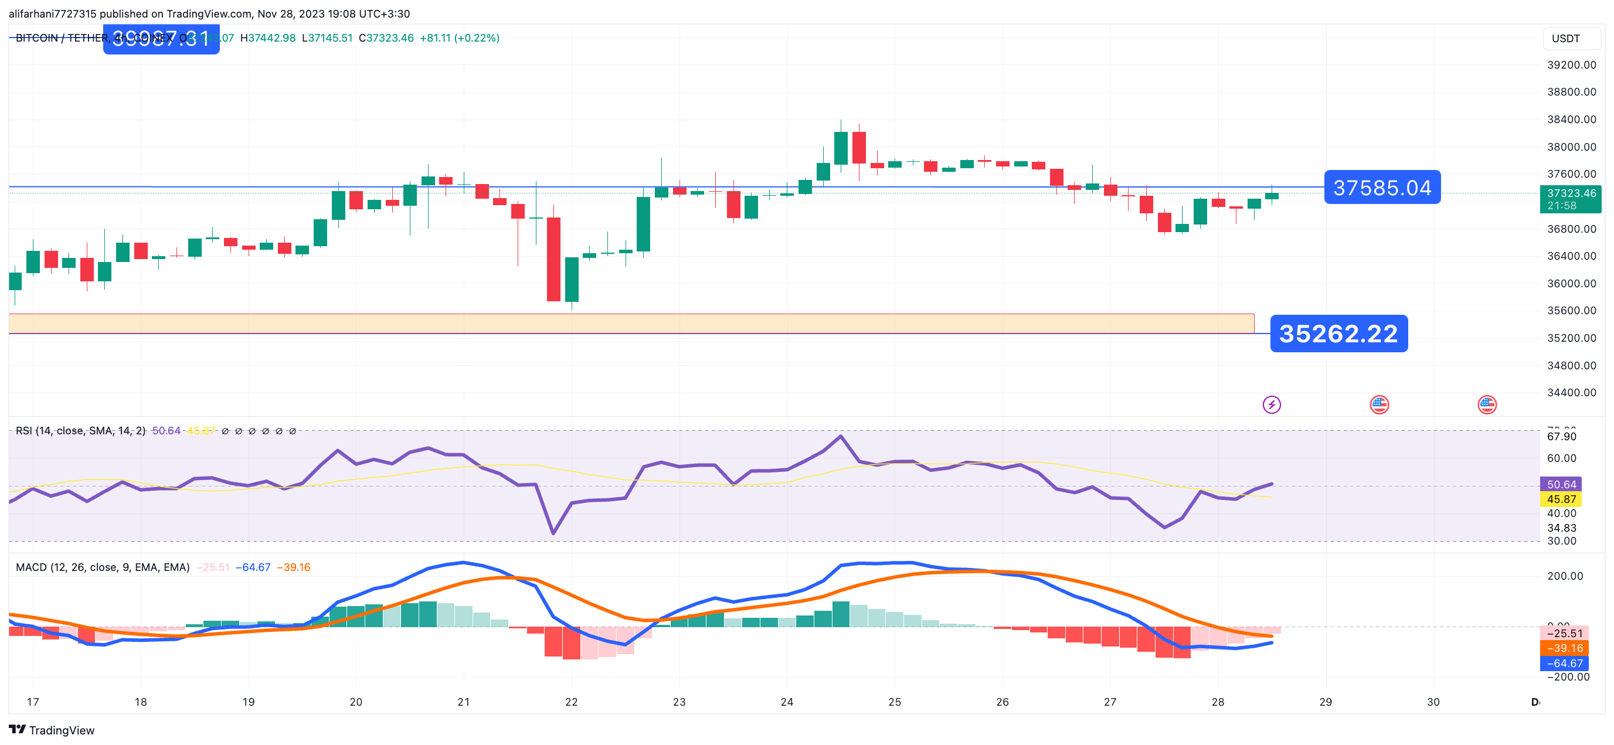Viewport: 1614px width, 745px height.
Task: Click date 20 on the time axis
Action: click(x=356, y=702)
